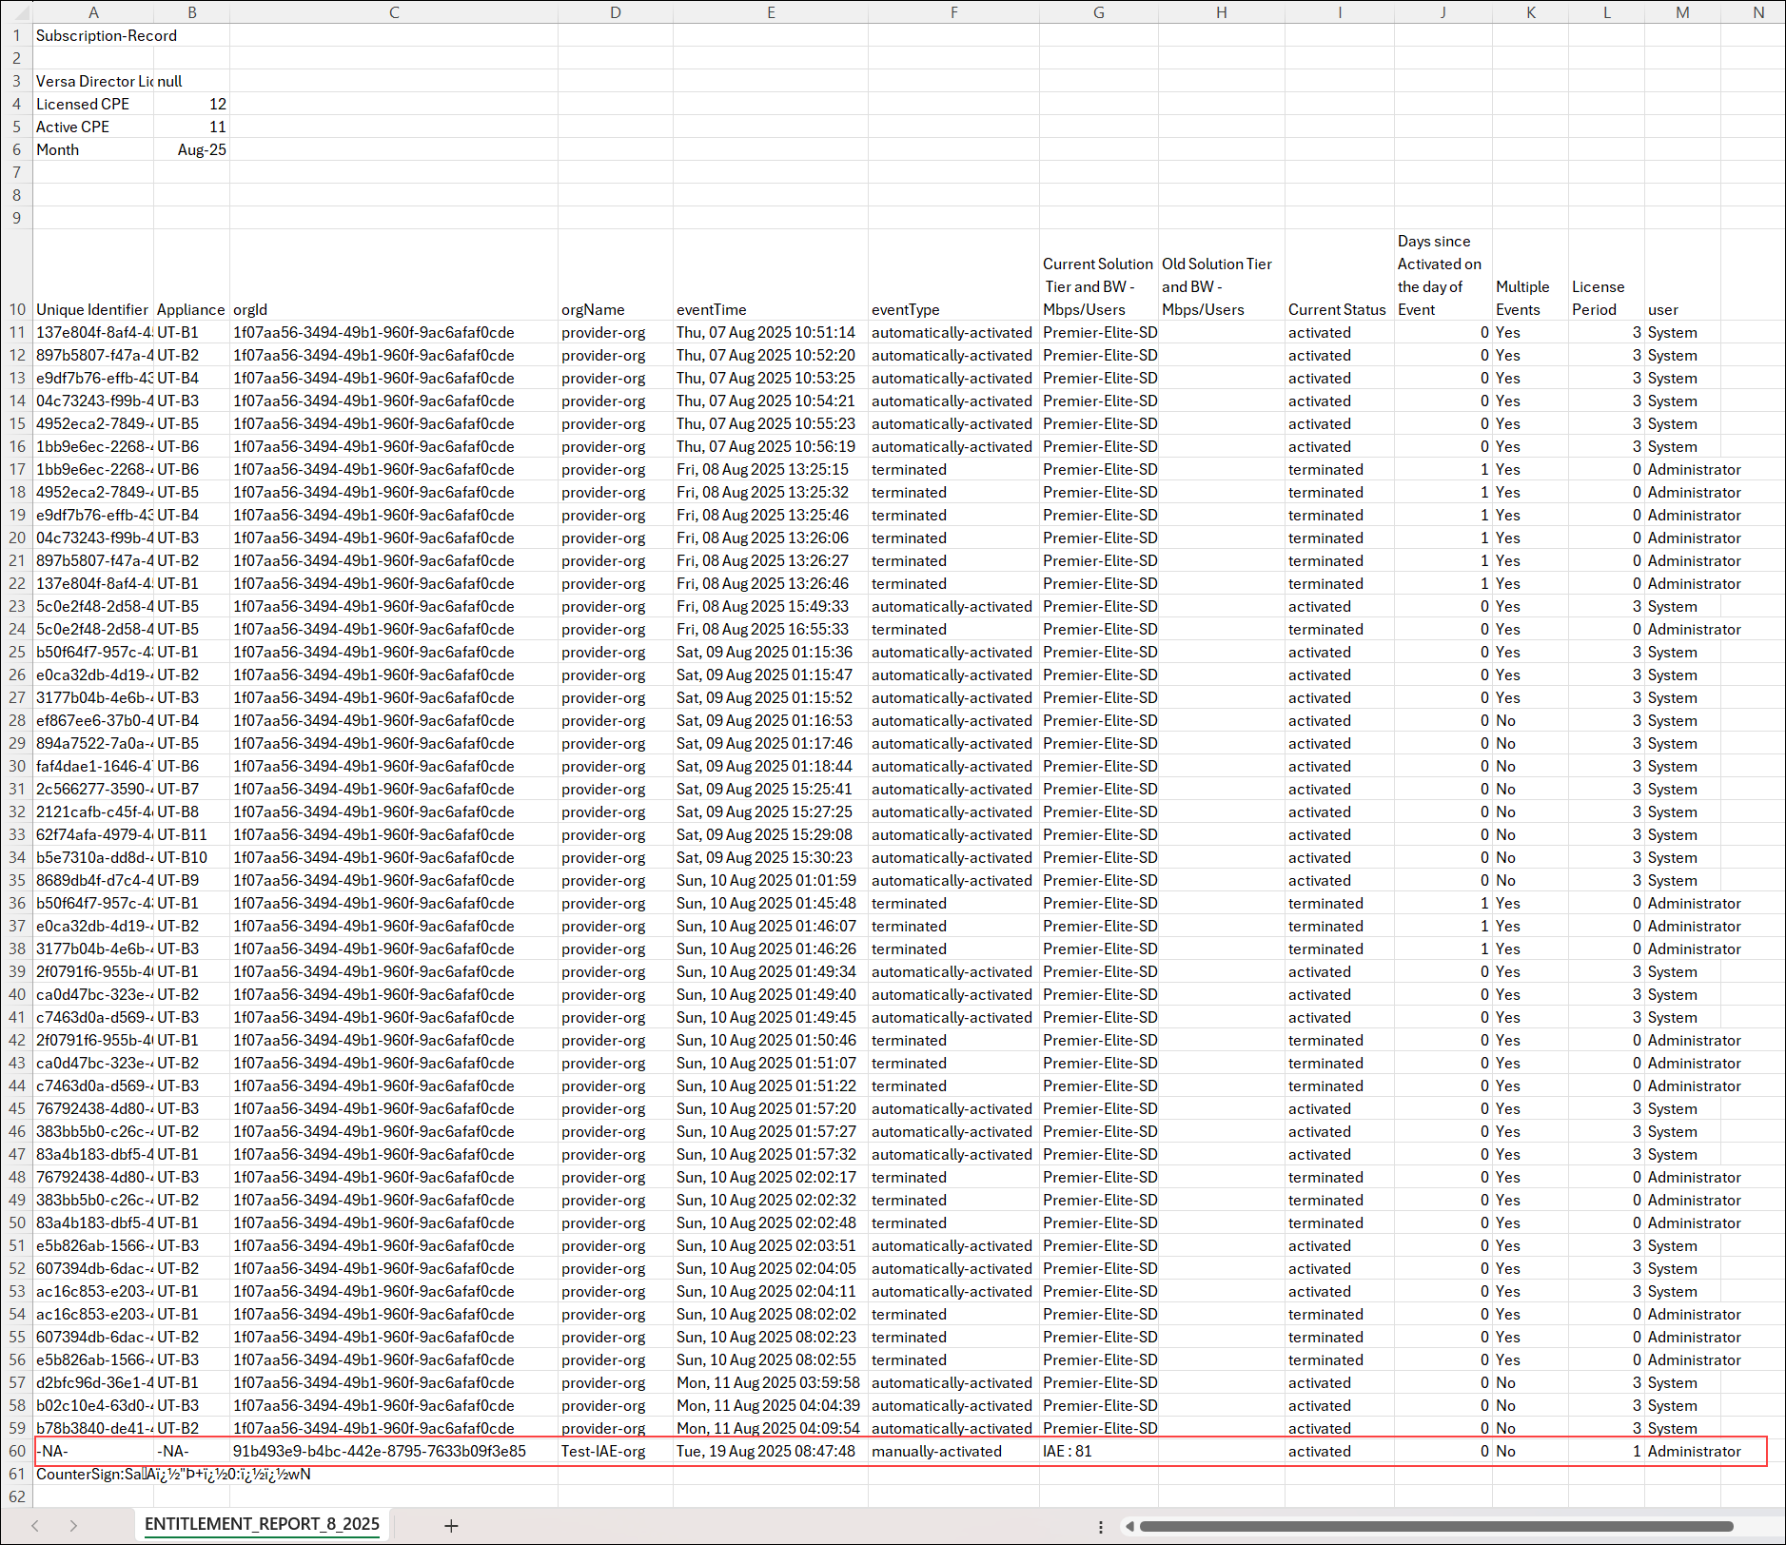Click the manually-activated eventType cell
1786x1545 pixels.
pyautogui.click(x=952, y=1451)
